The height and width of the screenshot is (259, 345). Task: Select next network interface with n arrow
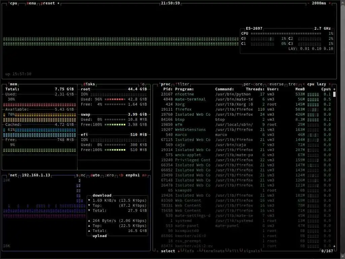point(144,175)
